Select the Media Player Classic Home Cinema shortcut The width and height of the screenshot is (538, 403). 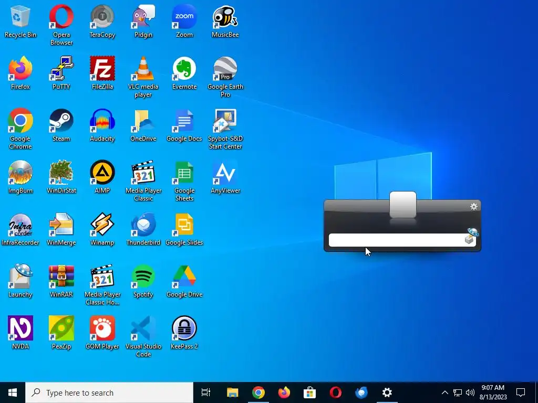102,285
